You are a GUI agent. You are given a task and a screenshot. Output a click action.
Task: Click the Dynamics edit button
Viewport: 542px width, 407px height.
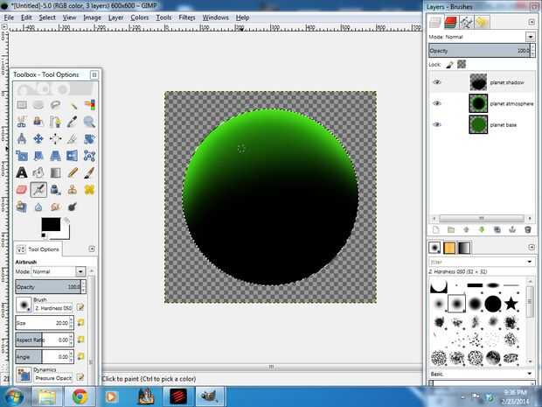tap(80, 377)
